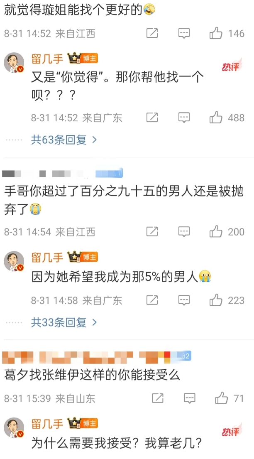The width and height of the screenshot is (254, 459).
Task: Reply to the 8-31 15:39 Shandong comment
Action: (190, 398)
